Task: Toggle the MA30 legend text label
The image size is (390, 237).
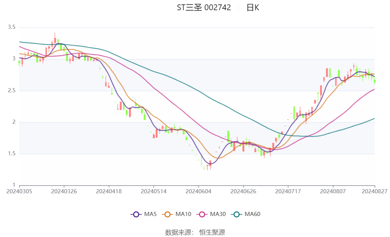Action: point(218,214)
